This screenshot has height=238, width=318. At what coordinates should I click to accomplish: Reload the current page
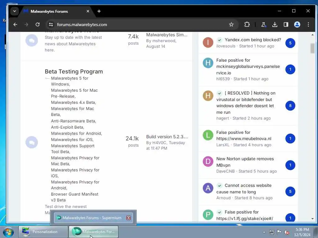(x=38, y=24)
